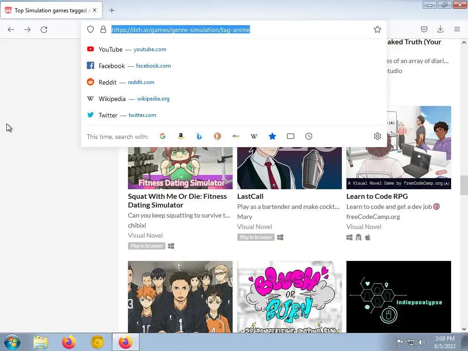Open the Downloads panel
This screenshot has height=351, width=468.
click(440, 29)
